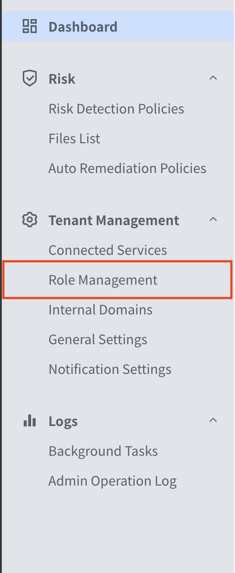Click the Logs bar chart icon
The width and height of the screenshot is (235, 573).
tap(30, 421)
